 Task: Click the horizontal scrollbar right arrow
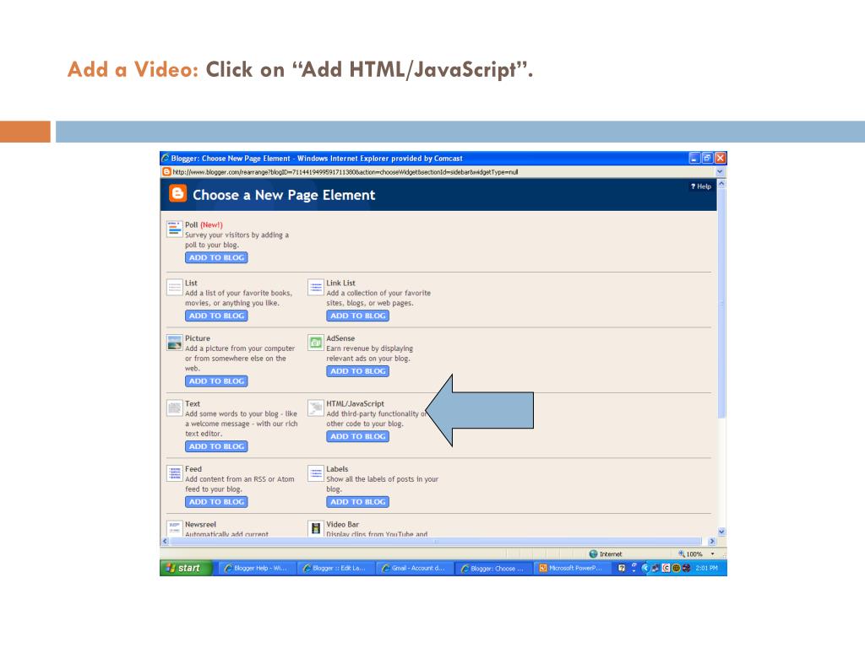711,542
